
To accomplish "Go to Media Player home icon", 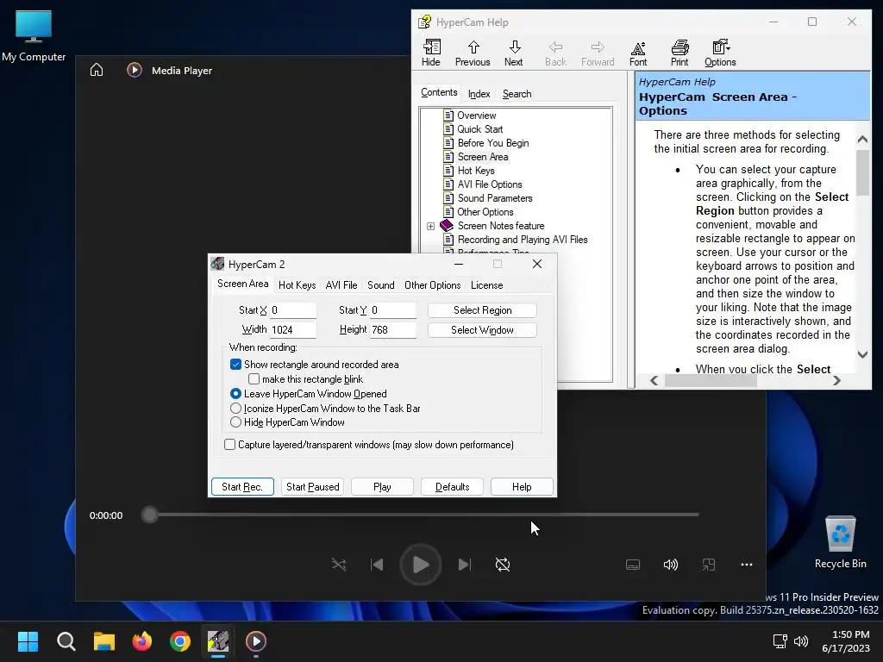I will pos(97,70).
